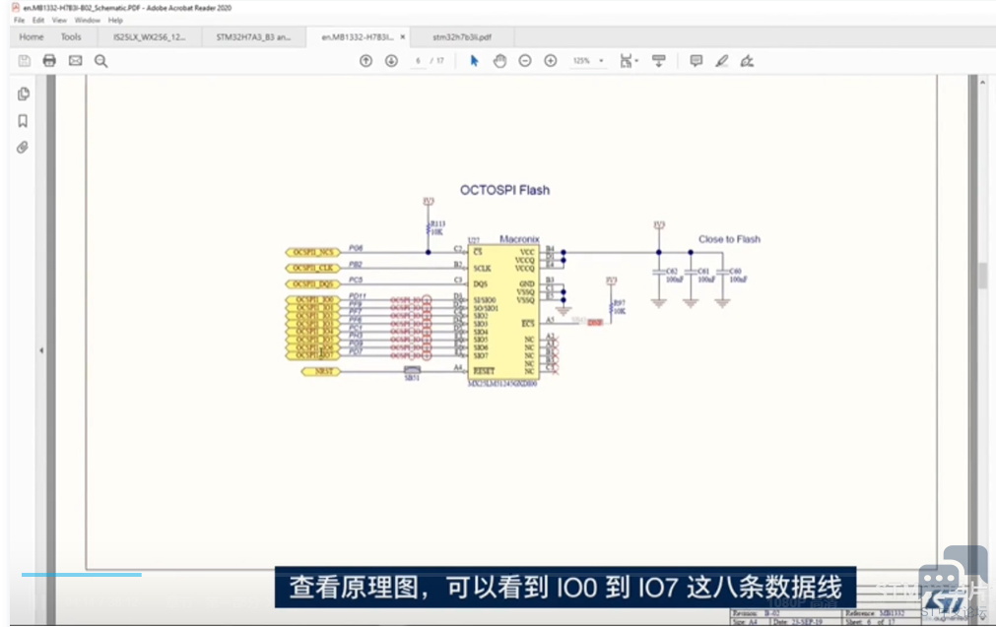
Task: Expand the left navigation pane arrow
Action: tap(41, 350)
